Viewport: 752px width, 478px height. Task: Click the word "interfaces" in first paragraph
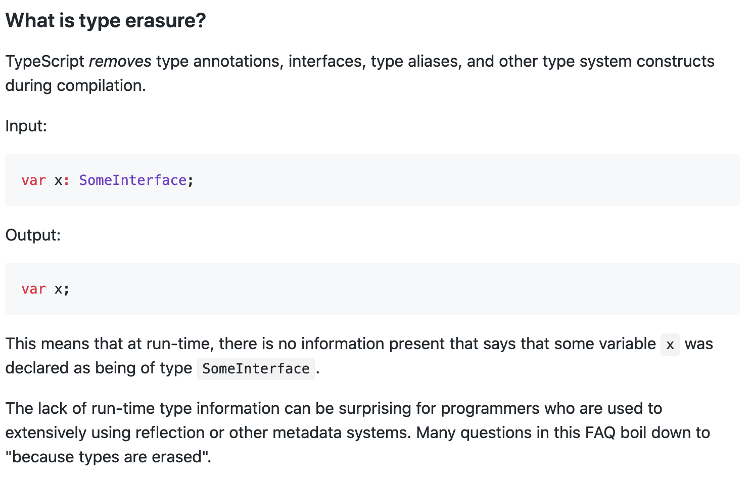point(325,61)
